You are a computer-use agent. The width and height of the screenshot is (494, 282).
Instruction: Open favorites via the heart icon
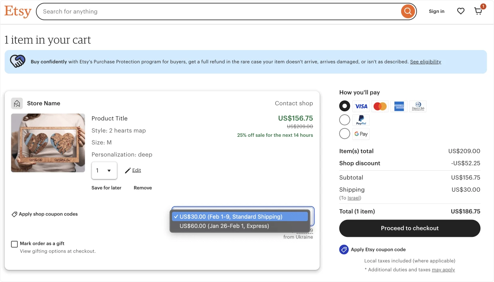(x=461, y=11)
